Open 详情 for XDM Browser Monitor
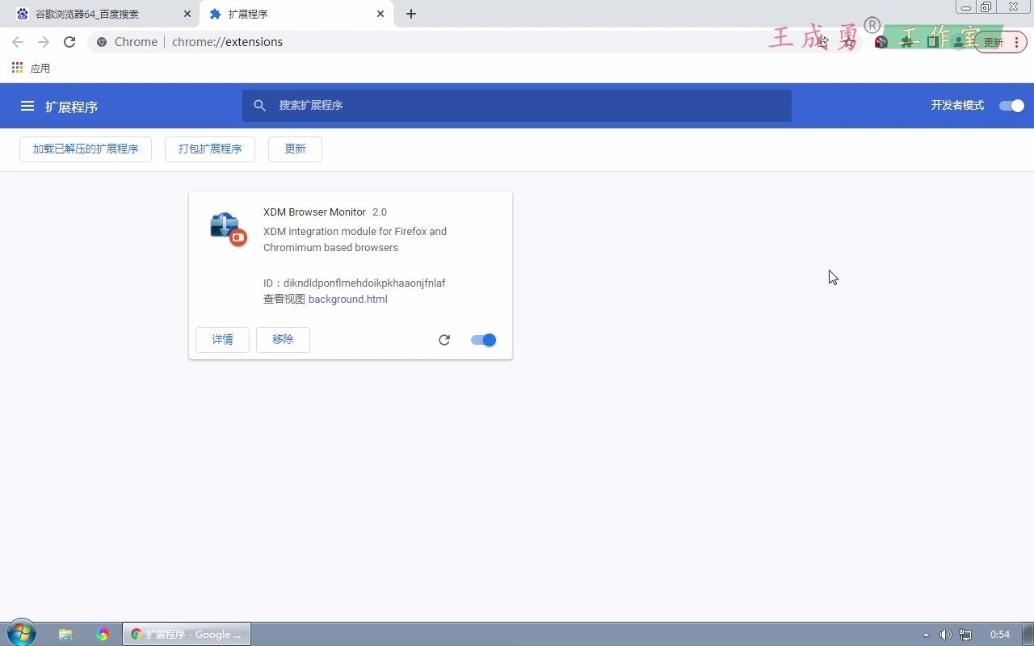Screen dimensions: 1034x646 click(222, 340)
